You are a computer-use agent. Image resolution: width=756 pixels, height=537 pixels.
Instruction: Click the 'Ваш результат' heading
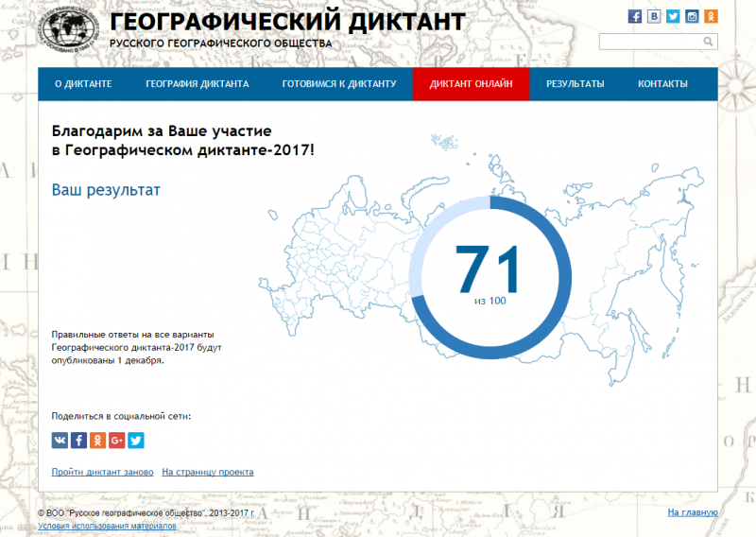coord(106,190)
